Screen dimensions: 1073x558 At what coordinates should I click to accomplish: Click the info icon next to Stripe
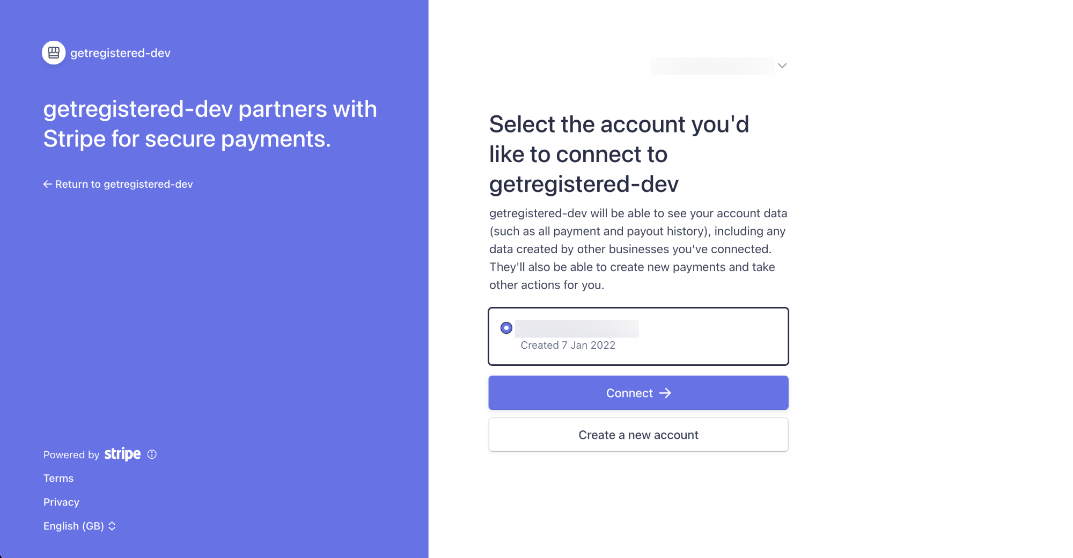coord(152,454)
